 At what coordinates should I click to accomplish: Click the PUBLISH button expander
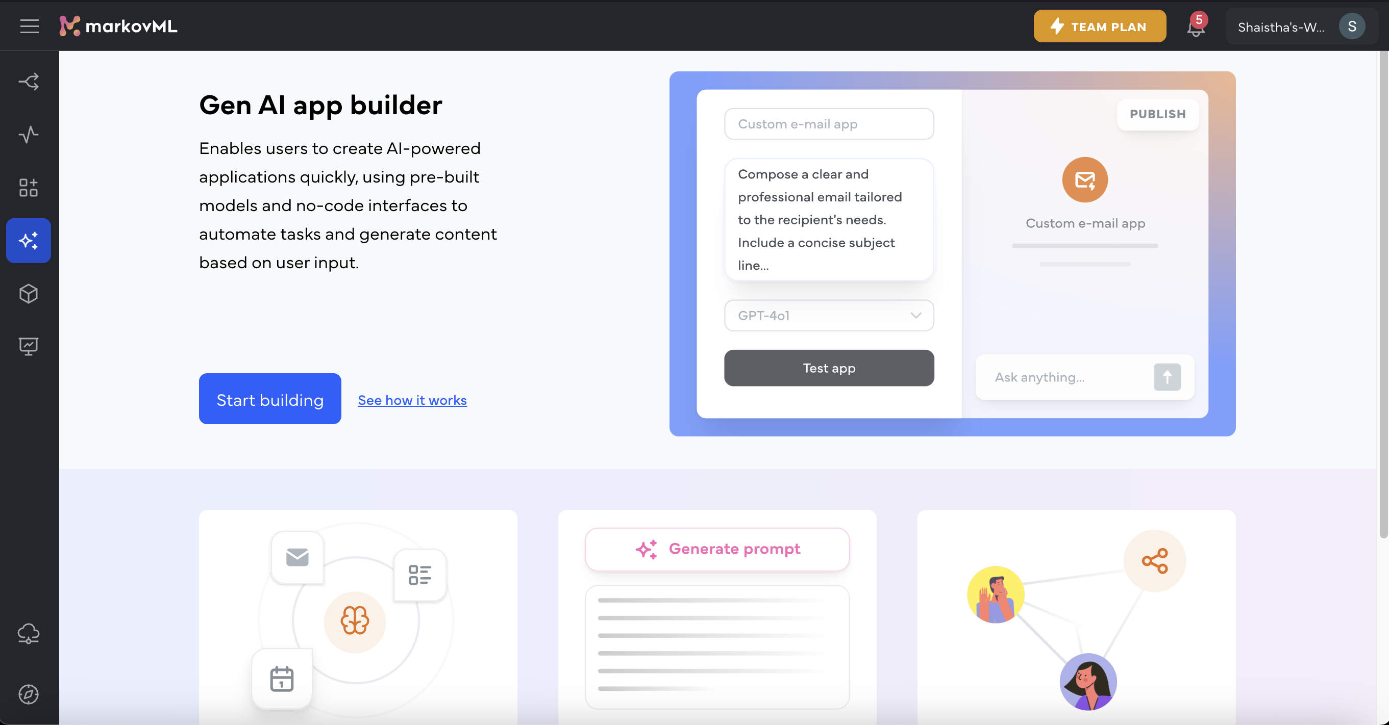point(1158,113)
